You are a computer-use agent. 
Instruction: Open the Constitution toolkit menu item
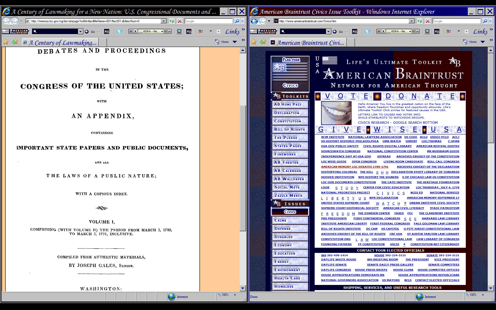tap(290, 121)
